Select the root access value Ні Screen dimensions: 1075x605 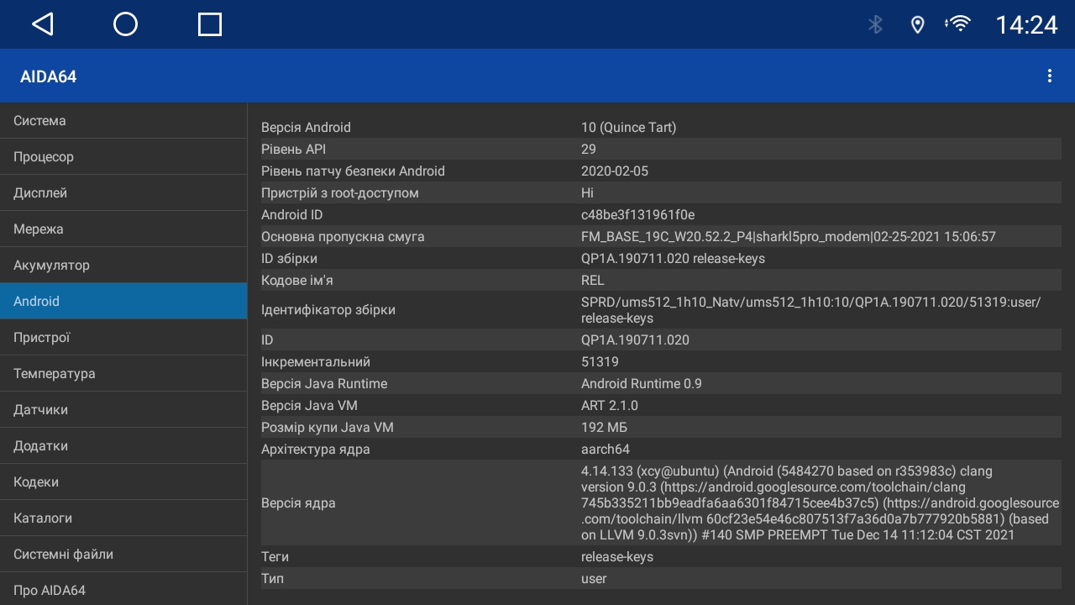point(587,193)
